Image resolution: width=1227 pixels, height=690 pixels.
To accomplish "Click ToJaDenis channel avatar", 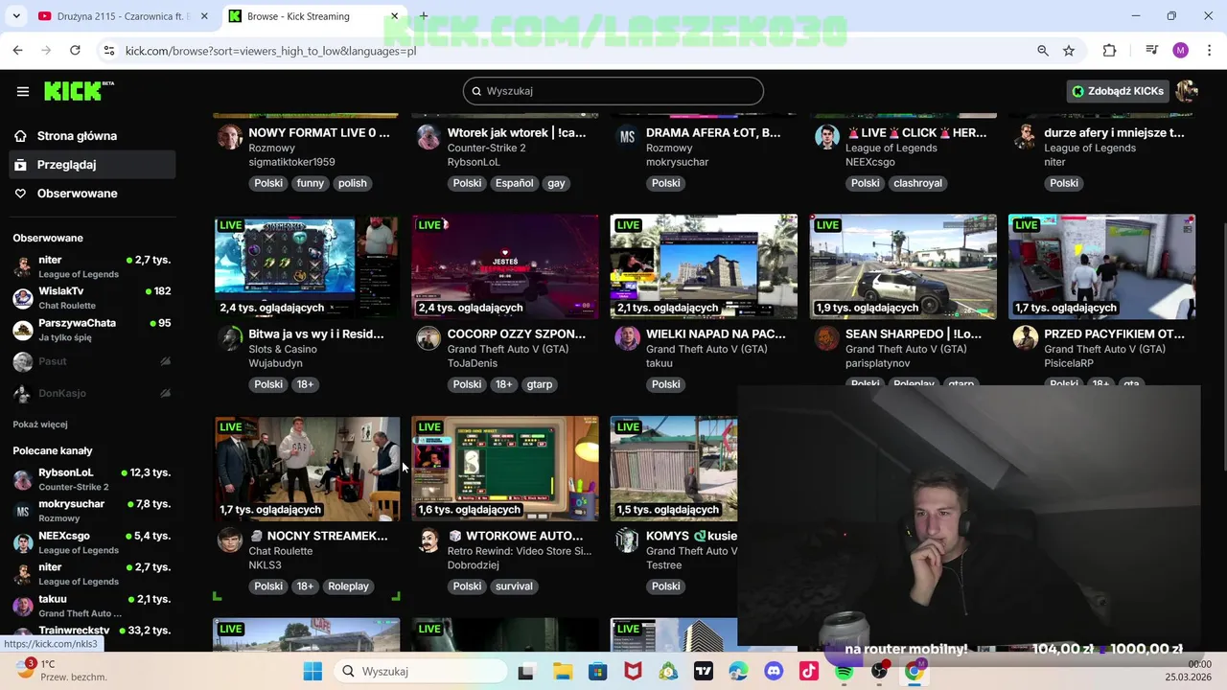I will [428, 338].
